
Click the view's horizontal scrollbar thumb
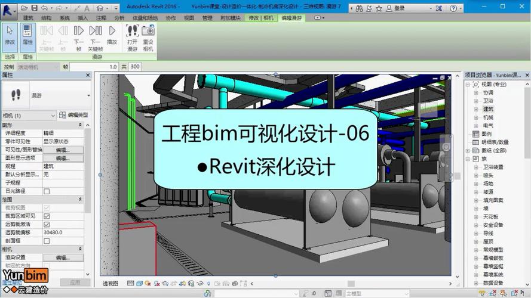tap(351, 284)
